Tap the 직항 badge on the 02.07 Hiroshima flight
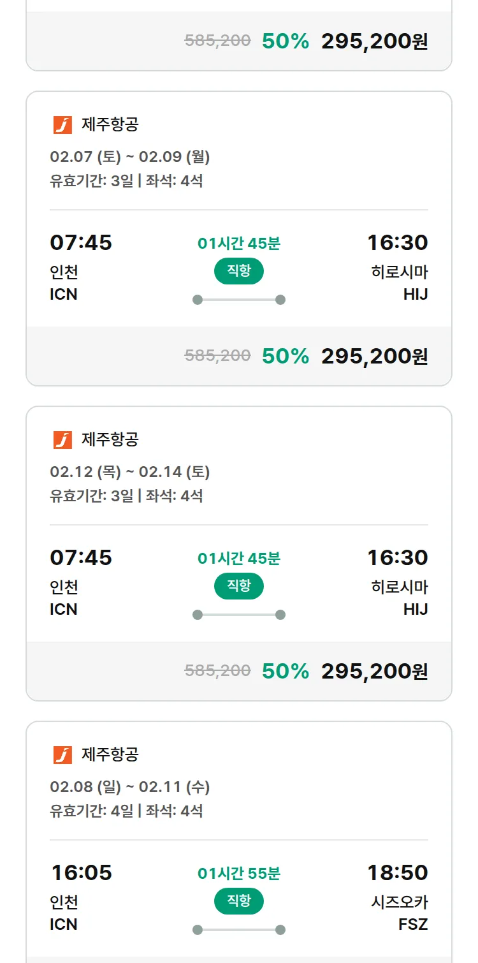Image resolution: width=478 pixels, height=963 pixels. tap(238, 271)
